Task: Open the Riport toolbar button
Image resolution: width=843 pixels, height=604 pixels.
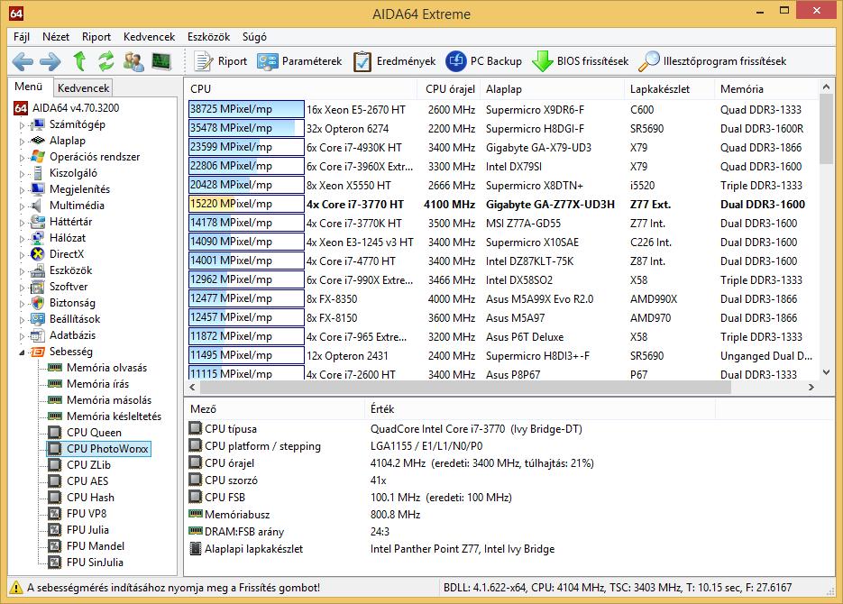Action: tap(220, 61)
